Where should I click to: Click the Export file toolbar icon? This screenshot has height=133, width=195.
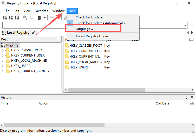[x=40, y=18]
